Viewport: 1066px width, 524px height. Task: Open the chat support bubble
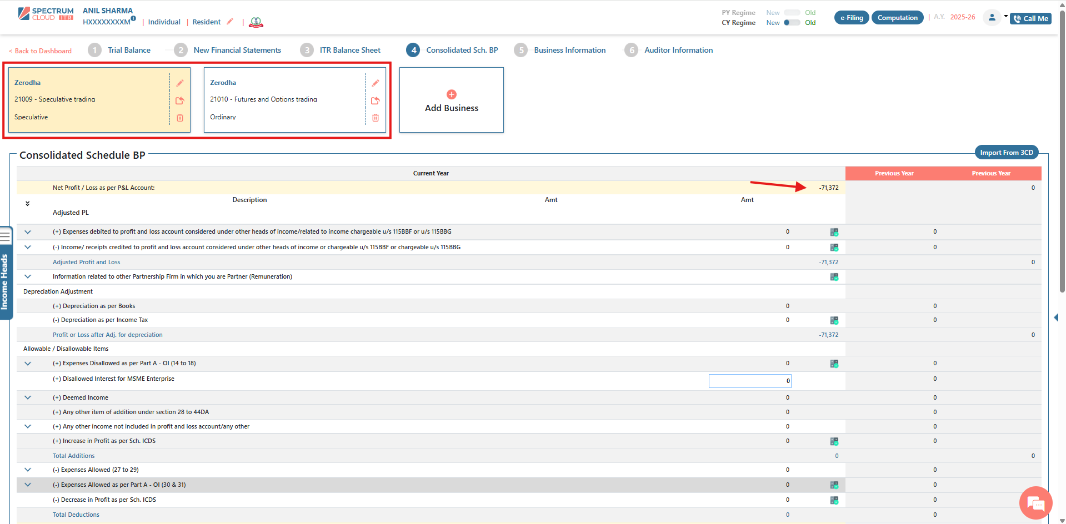click(x=1035, y=503)
